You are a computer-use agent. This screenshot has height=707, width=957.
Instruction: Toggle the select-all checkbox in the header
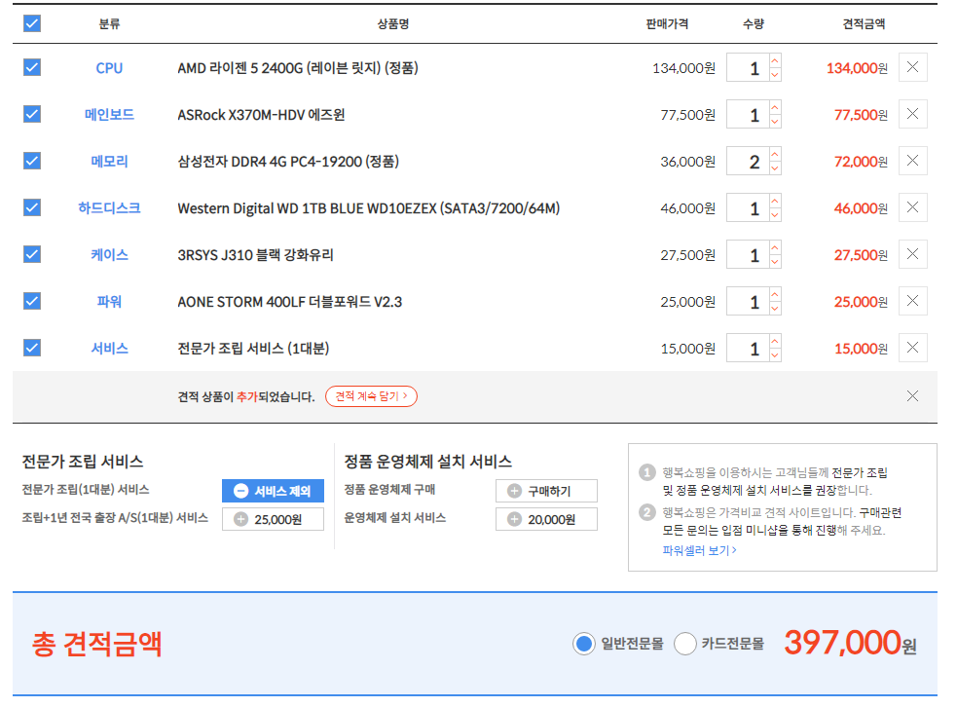point(32,23)
